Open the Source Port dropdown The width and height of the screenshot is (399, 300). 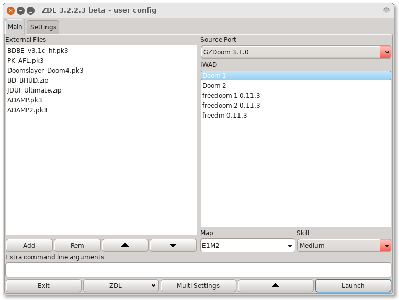pos(295,52)
